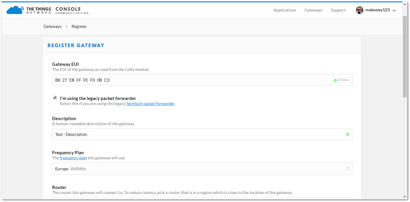
Task: Open the Applications menu item
Action: [x=285, y=10]
